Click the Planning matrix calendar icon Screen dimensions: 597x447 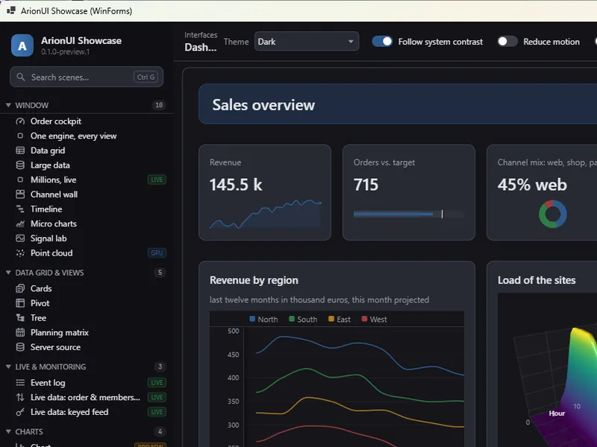20,332
